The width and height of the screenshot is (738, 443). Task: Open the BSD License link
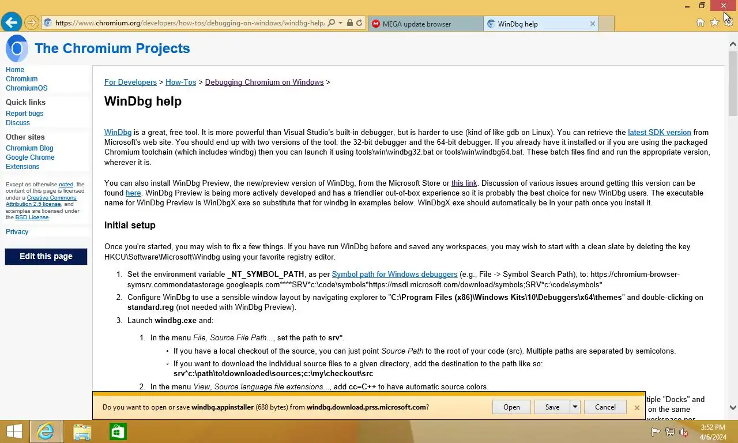point(32,217)
